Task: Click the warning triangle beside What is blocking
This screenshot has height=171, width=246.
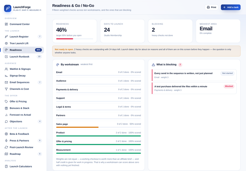Action: coord(153,65)
